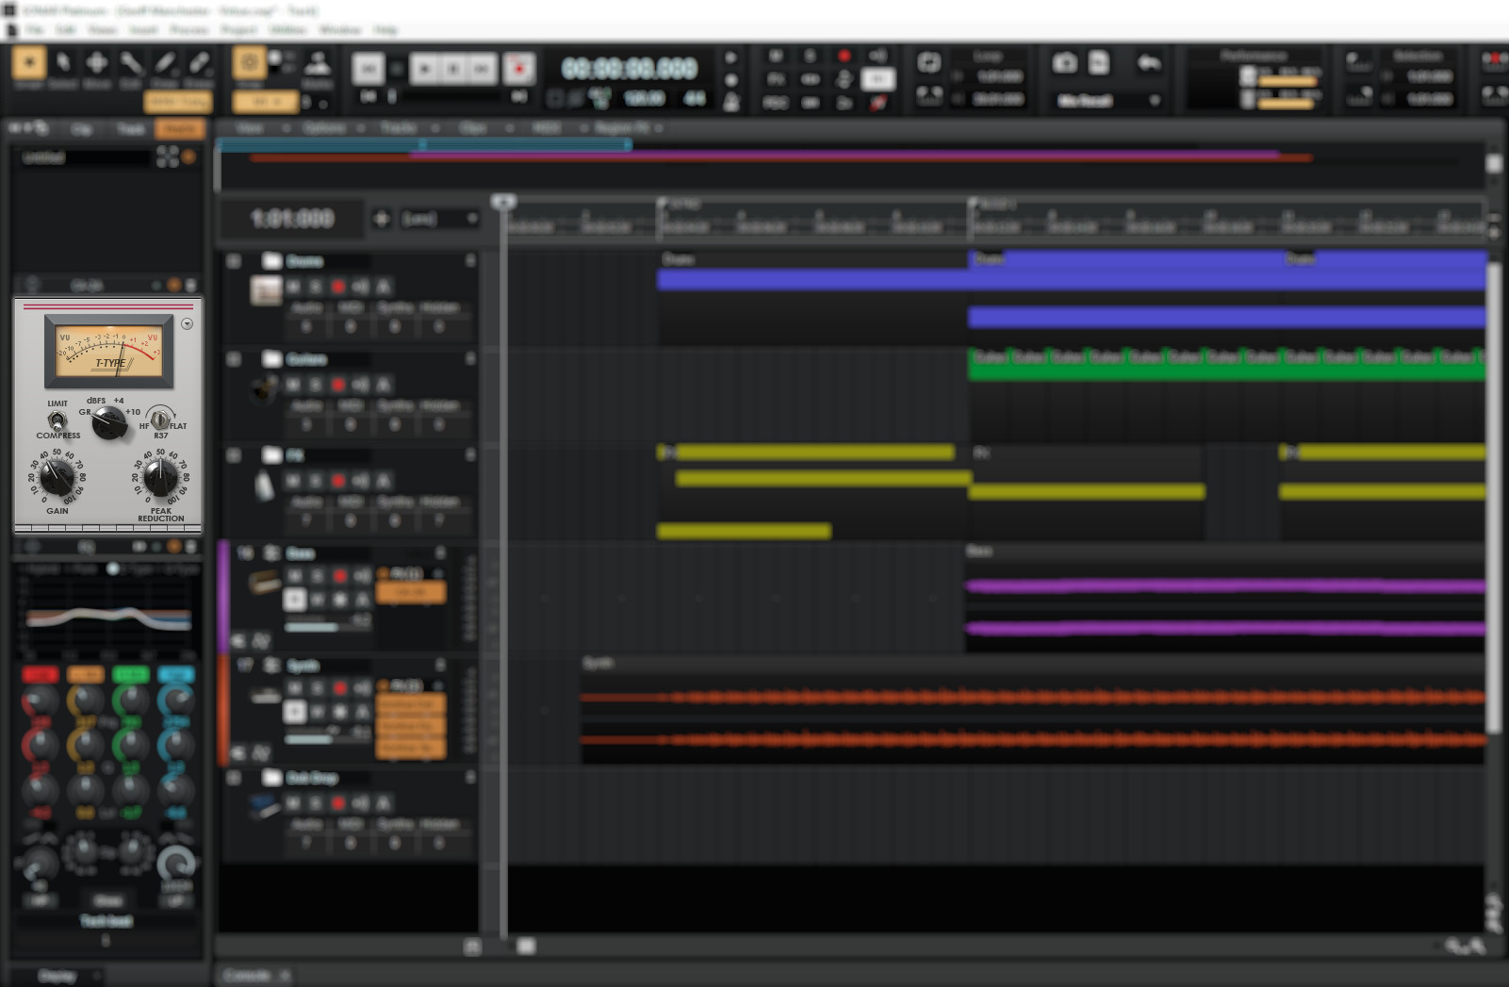The height and width of the screenshot is (987, 1509).
Task: Open the Mix Recall dropdown
Action: click(x=1154, y=101)
